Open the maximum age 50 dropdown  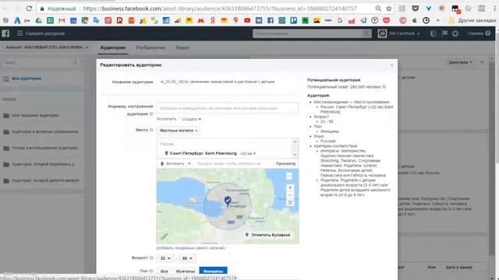coord(187,258)
